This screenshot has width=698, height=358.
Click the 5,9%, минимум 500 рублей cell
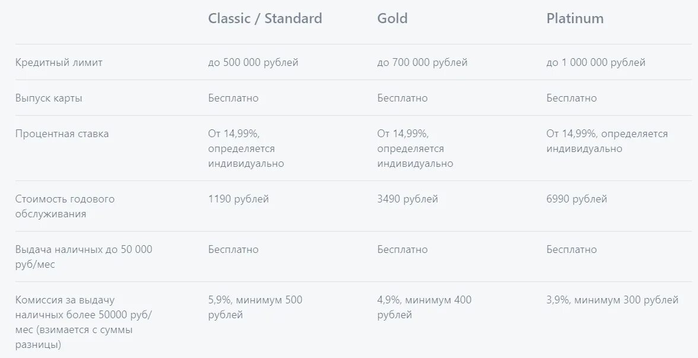[255, 307]
